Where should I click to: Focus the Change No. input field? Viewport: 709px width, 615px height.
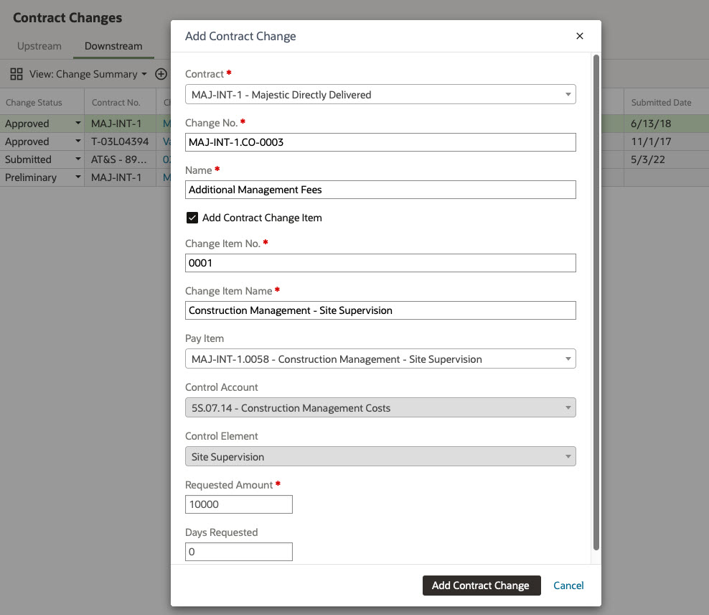click(x=380, y=142)
